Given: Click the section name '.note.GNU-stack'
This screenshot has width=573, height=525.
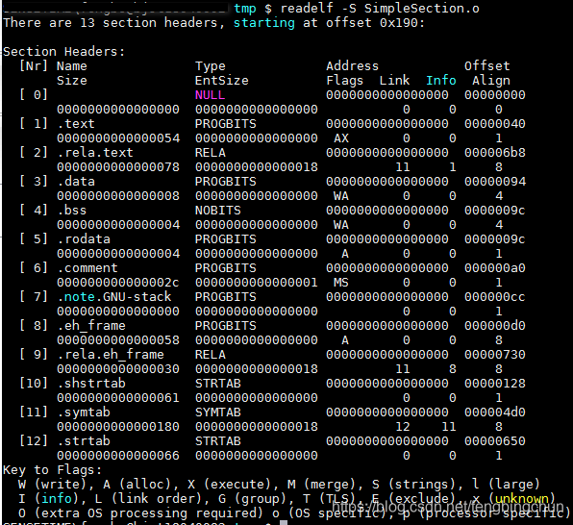Looking at the screenshot, I should [x=114, y=296].
